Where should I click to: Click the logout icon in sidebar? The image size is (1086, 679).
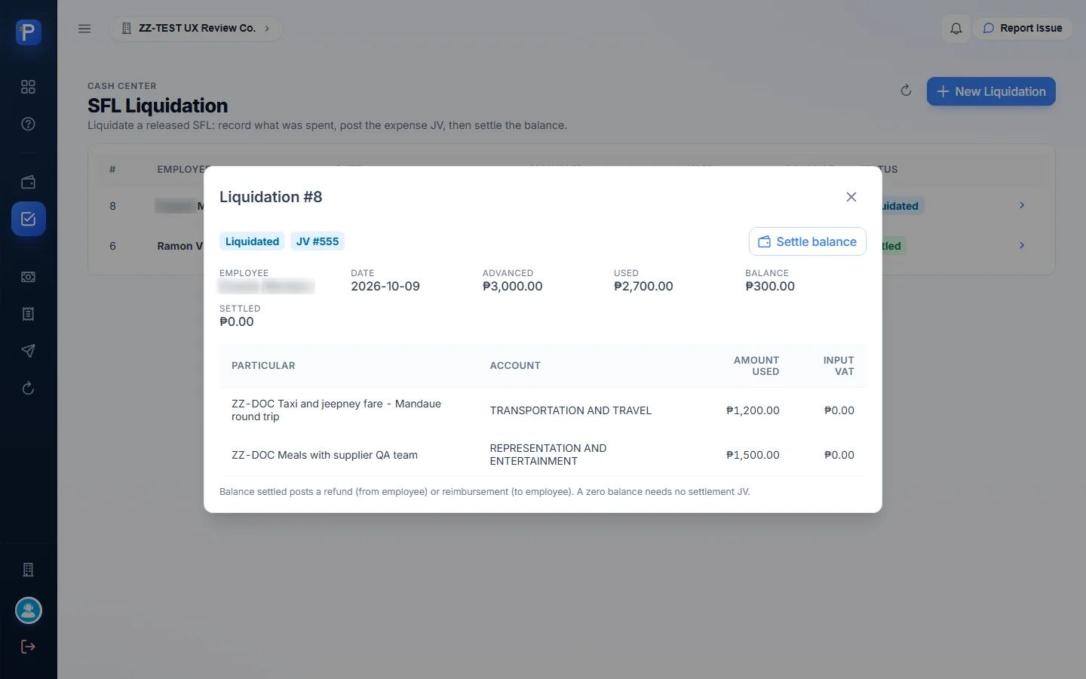28,647
